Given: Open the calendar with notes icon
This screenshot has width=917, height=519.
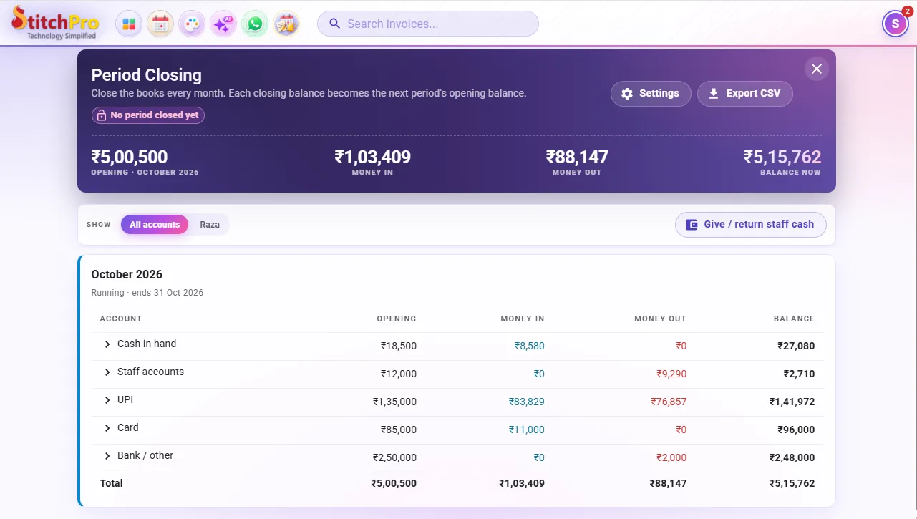Looking at the screenshot, I should pyautogui.click(x=286, y=24).
